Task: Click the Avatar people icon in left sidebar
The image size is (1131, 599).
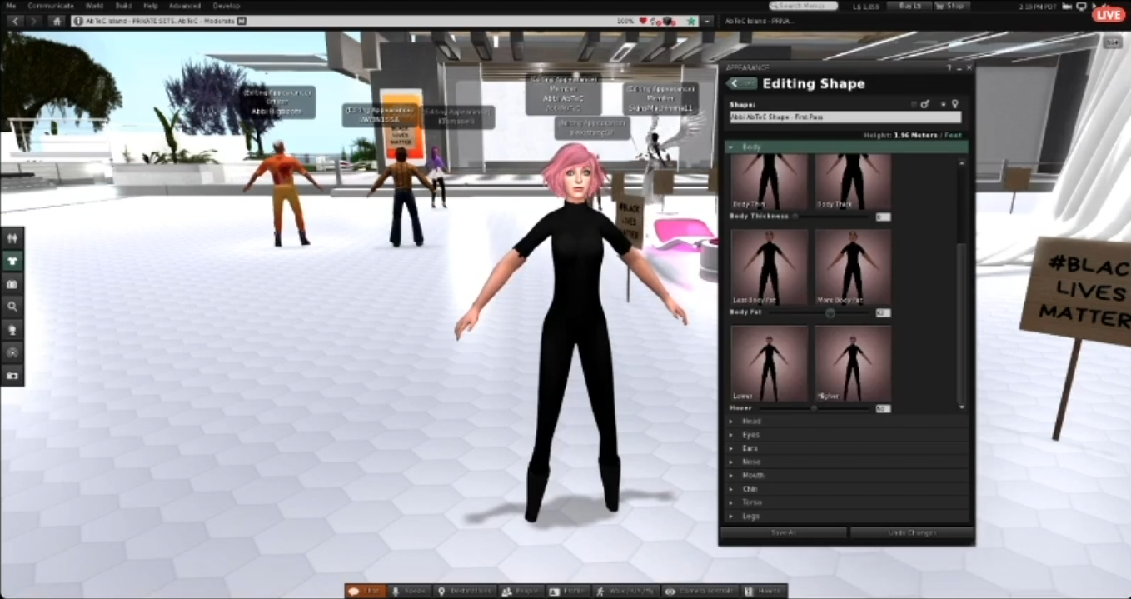Action: click(x=12, y=238)
